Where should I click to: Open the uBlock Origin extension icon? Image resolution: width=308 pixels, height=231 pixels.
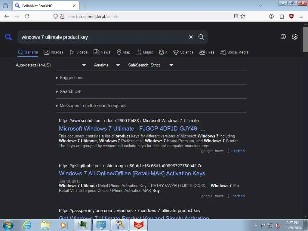(291, 17)
